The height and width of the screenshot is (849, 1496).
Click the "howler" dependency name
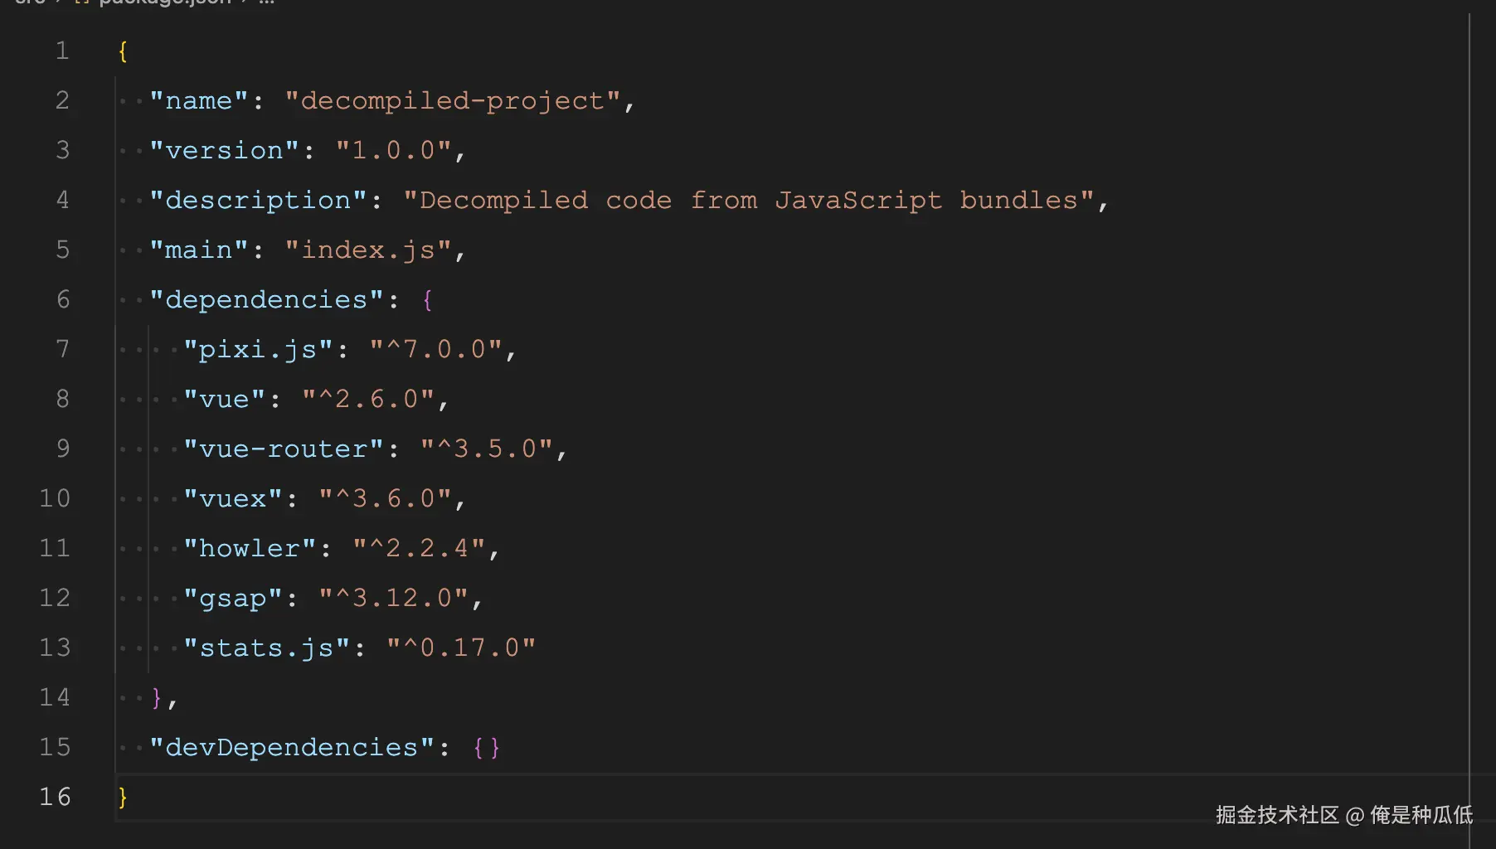point(250,549)
